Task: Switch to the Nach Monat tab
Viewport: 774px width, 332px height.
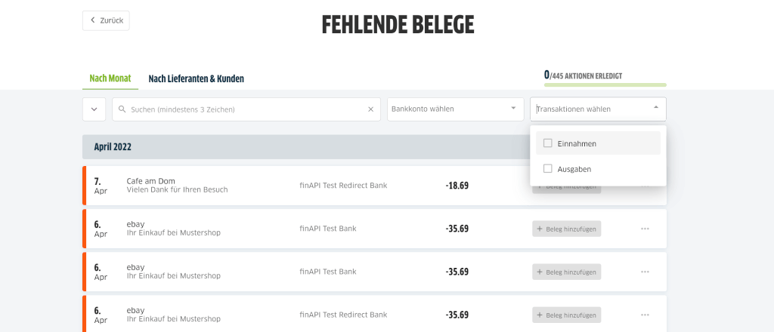Action: tap(110, 78)
